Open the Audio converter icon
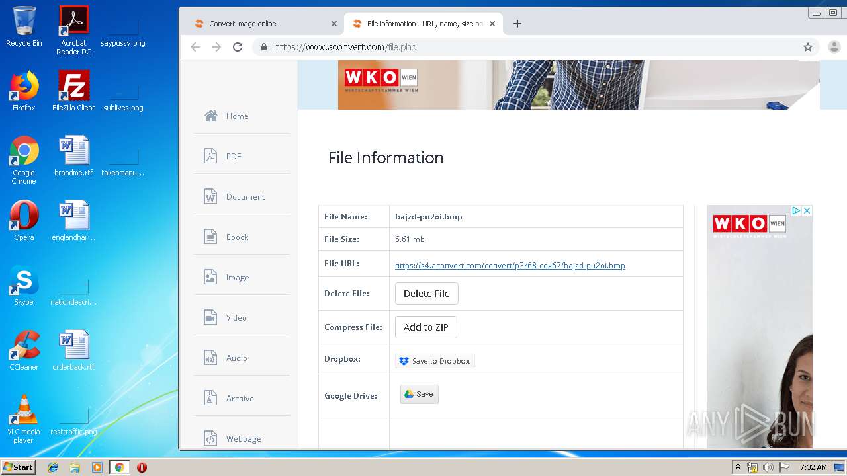 [x=210, y=358]
